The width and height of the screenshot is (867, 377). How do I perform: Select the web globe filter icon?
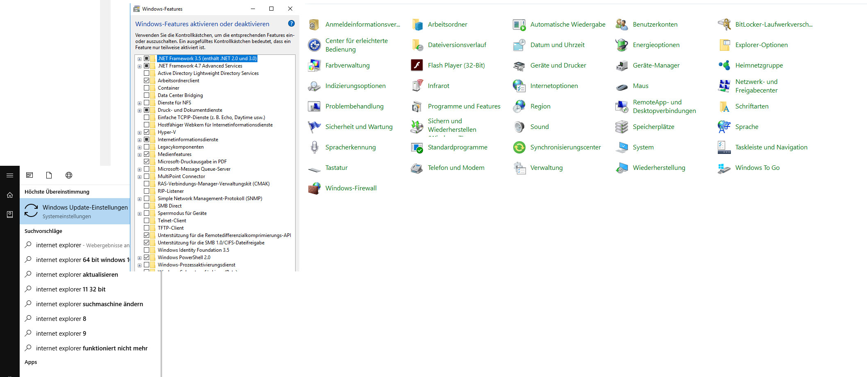(69, 175)
